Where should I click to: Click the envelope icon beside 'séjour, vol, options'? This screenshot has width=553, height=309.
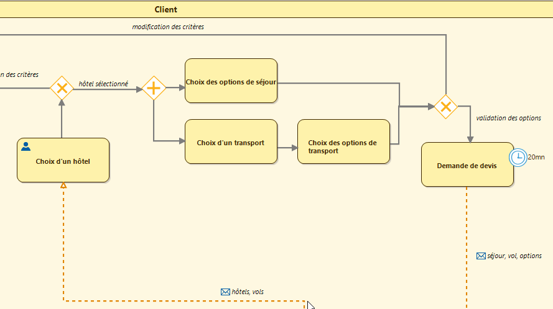point(481,256)
